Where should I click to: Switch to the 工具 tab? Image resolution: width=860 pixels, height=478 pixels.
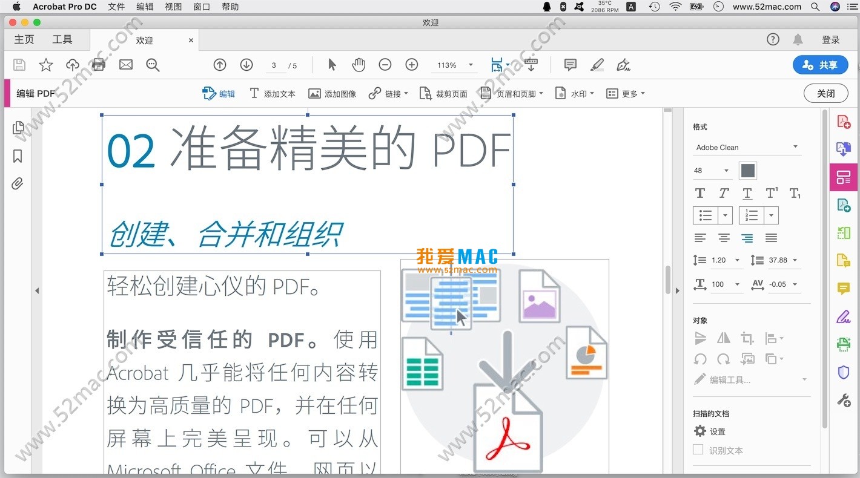click(62, 39)
